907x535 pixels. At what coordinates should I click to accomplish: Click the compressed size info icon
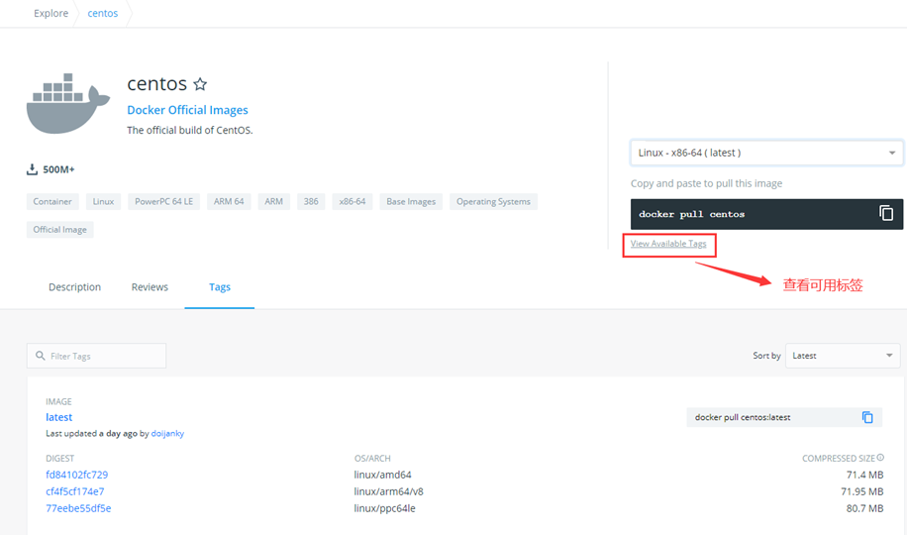click(880, 458)
